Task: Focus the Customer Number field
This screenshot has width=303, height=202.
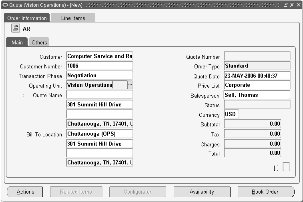Action: [100, 66]
